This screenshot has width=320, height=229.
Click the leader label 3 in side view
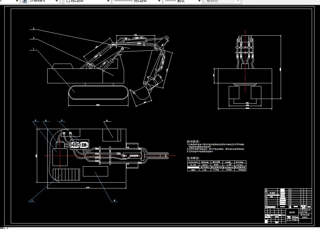tap(33, 28)
